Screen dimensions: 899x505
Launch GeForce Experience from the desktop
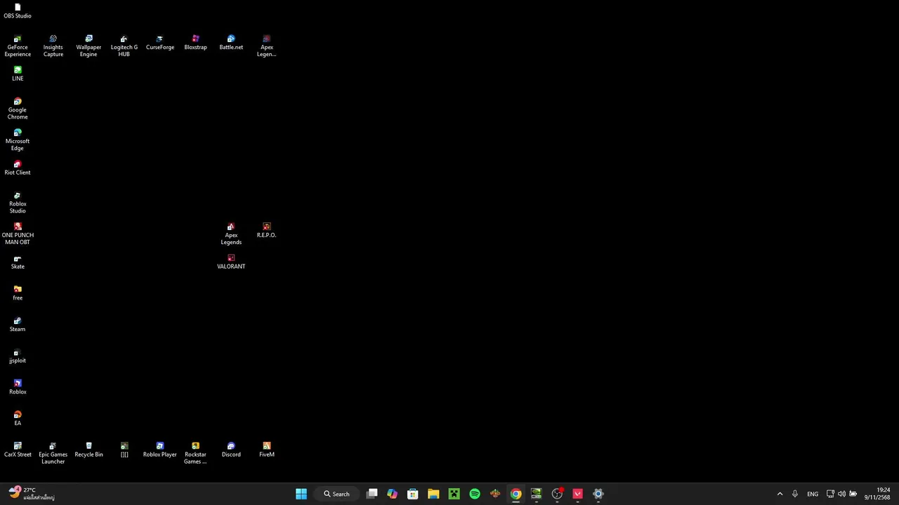(x=18, y=46)
